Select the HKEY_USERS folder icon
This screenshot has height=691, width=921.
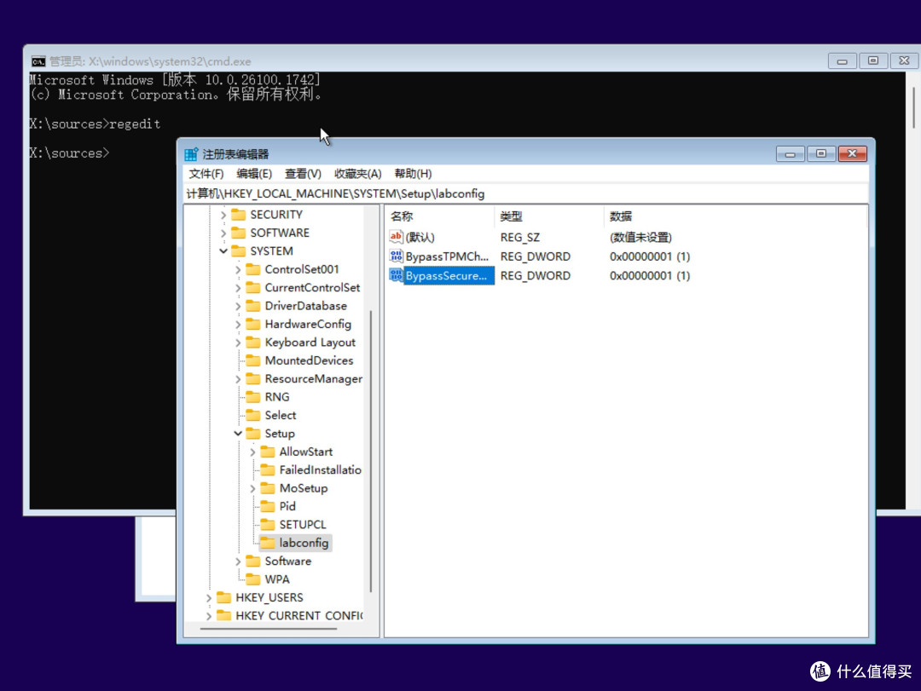[x=223, y=597]
